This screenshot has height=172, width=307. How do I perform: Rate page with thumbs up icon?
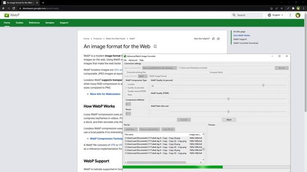[213, 39]
